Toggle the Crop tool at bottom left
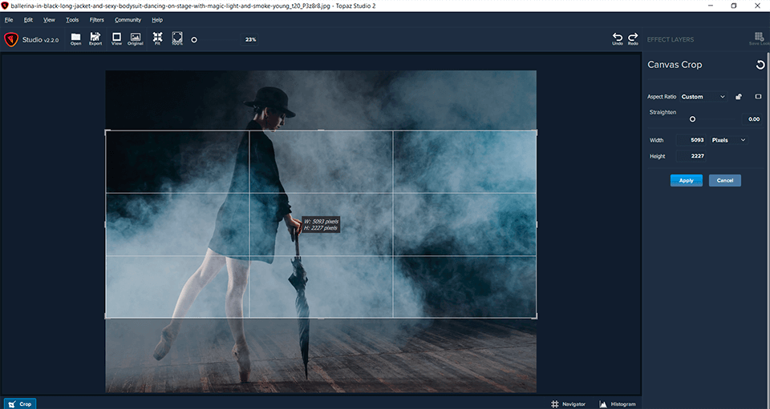 click(20, 404)
